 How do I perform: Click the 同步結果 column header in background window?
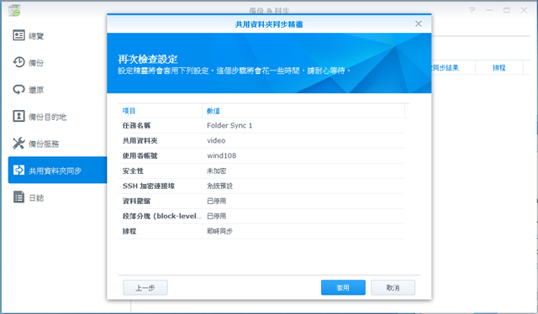(445, 68)
